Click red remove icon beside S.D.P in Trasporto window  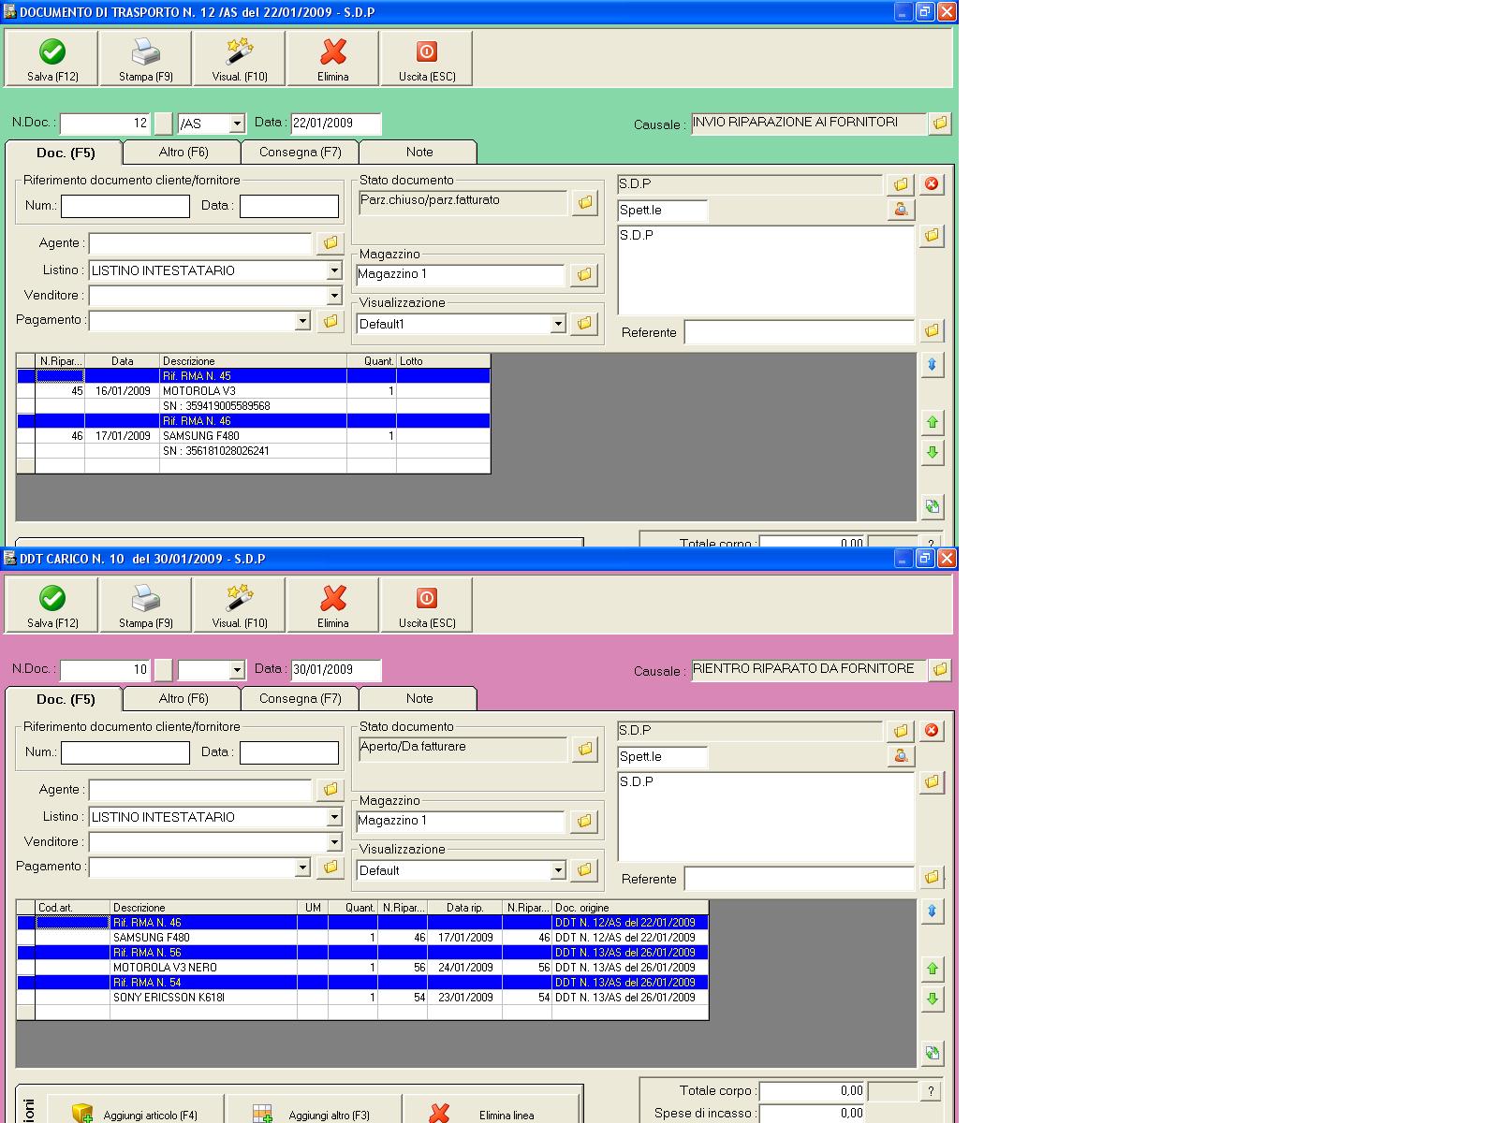[932, 183]
